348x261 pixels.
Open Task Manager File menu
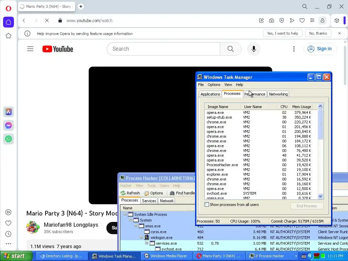click(x=201, y=85)
